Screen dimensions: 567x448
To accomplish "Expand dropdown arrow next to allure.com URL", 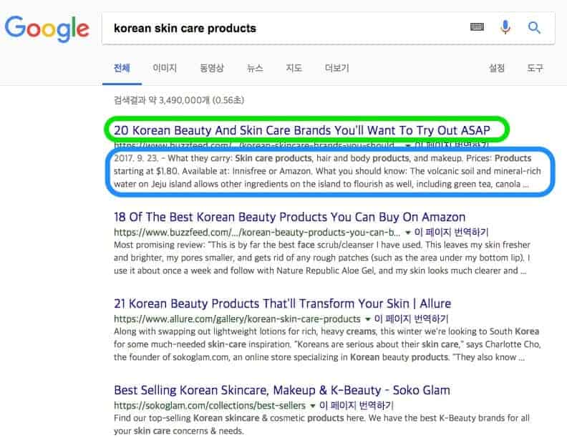I will [x=368, y=319].
